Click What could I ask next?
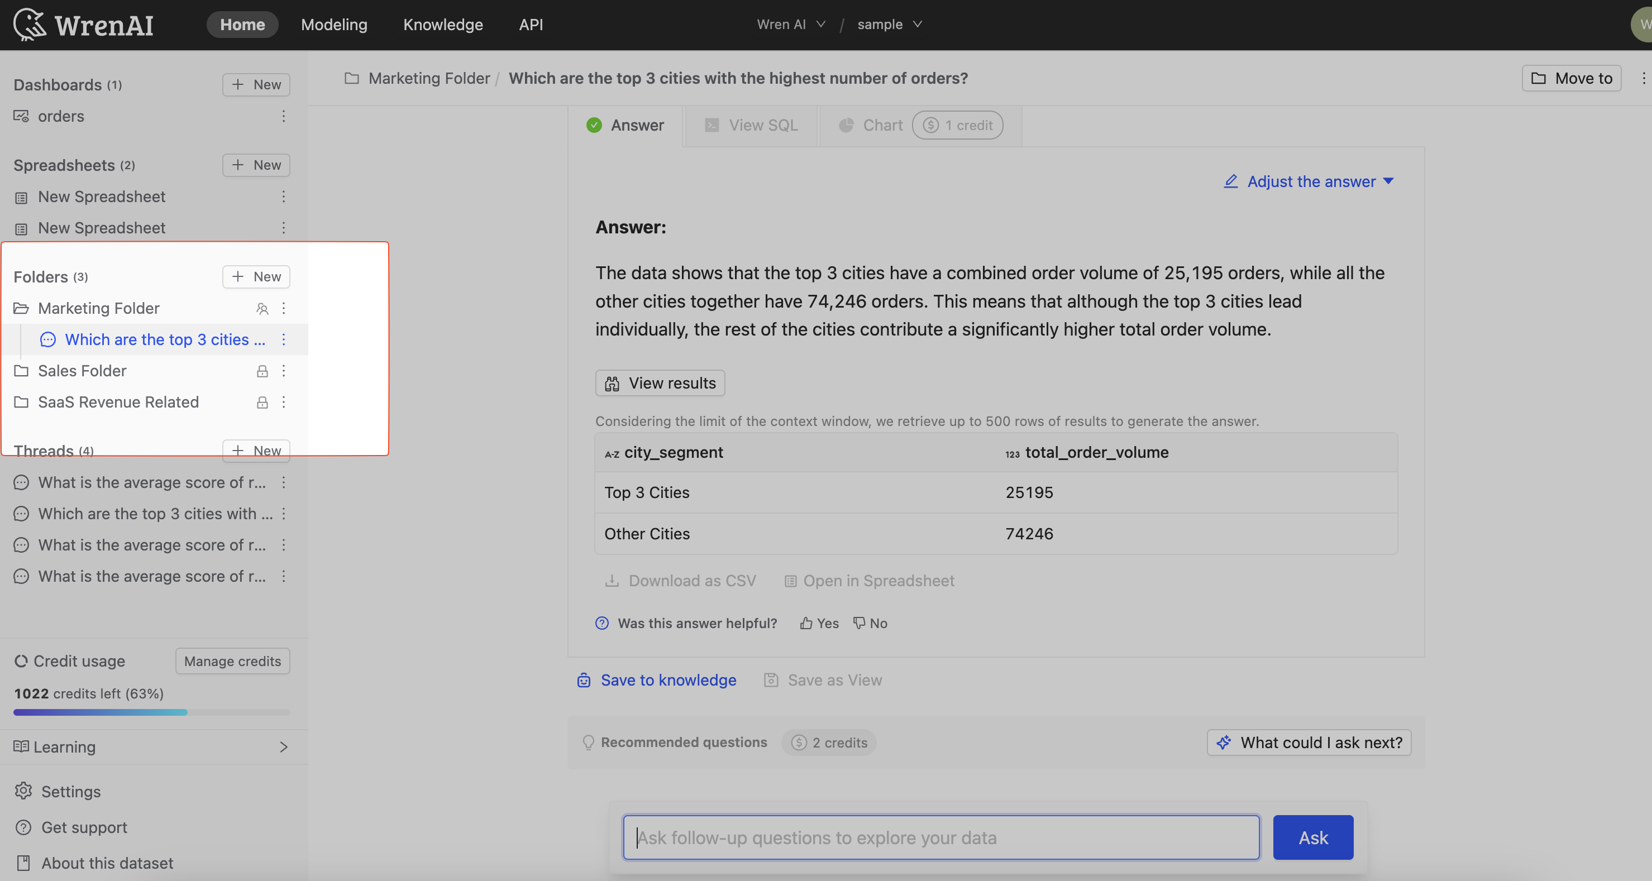The width and height of the screenshot is (1652, 881). pos(1309,743)
